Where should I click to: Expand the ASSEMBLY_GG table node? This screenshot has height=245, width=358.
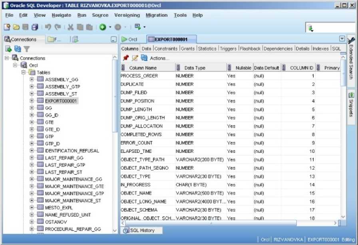(x=32, y=79)
